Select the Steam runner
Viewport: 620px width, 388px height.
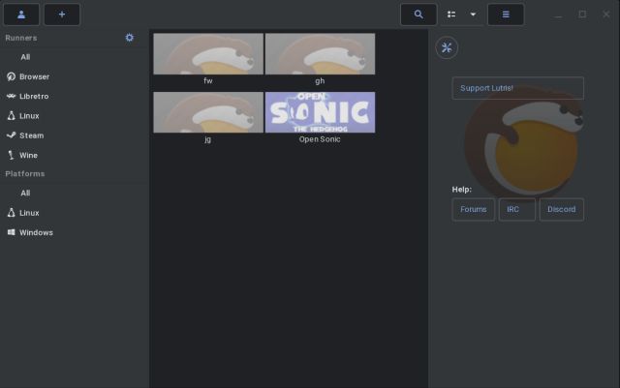click(x=31, y=135)
